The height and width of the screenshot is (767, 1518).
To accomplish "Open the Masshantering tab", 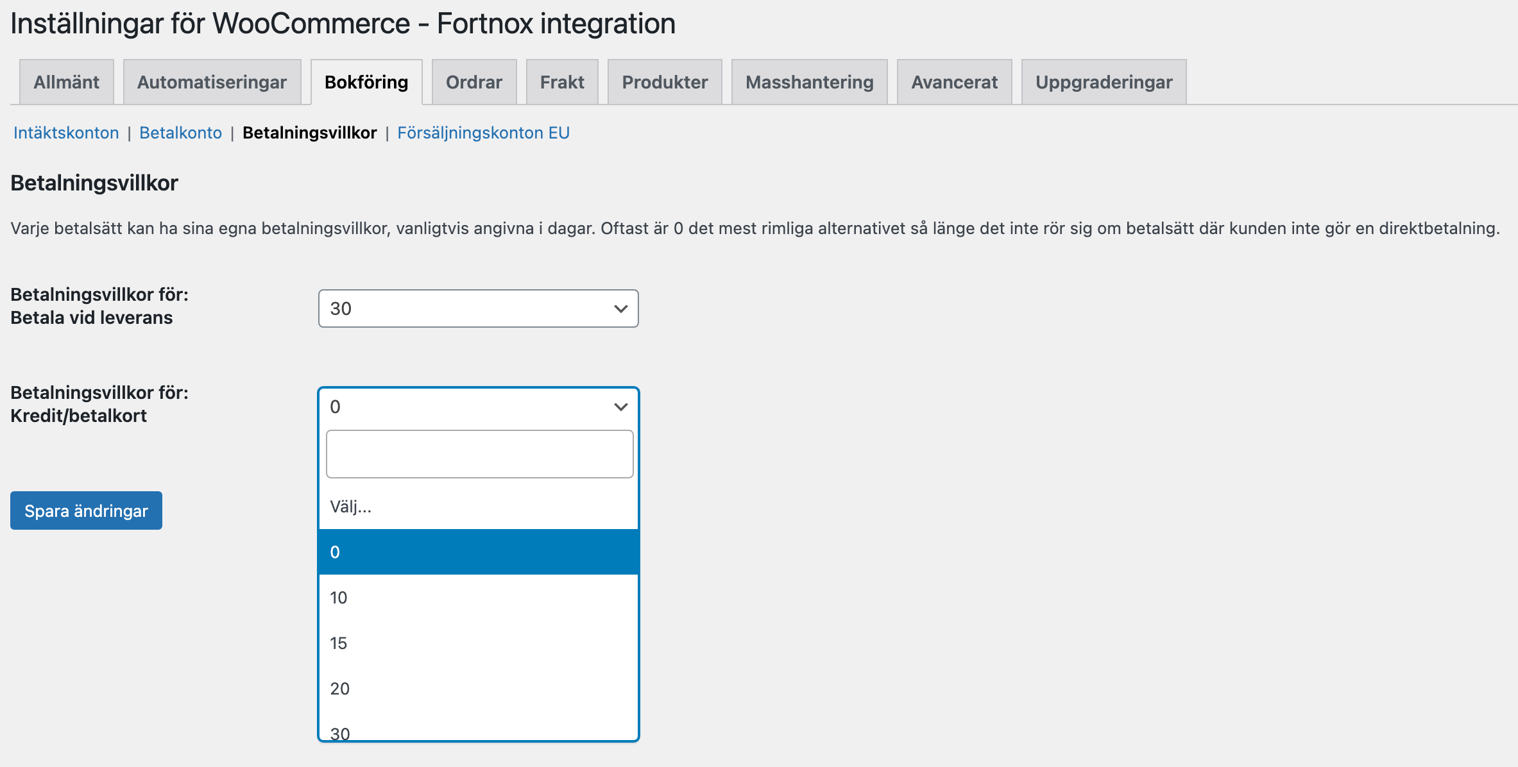I will pyautogui.click(x=809, y=82).
